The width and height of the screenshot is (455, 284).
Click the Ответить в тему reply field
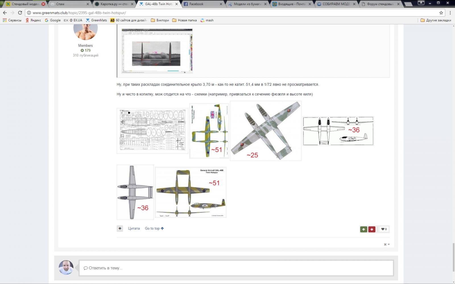(x=236, y=268)
